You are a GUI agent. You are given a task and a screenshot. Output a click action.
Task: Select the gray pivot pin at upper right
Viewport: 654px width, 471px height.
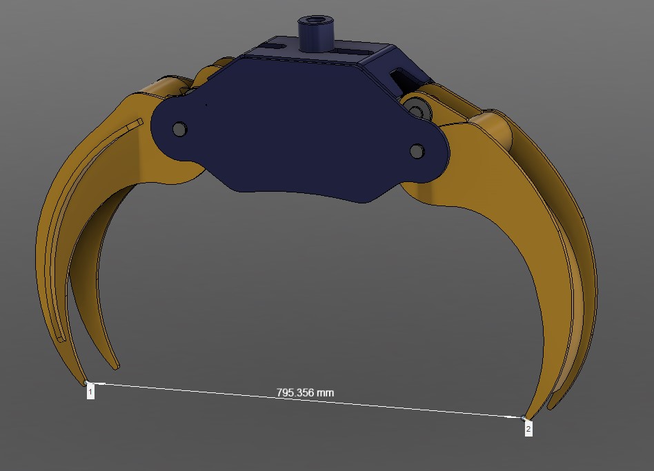(416, 107)
